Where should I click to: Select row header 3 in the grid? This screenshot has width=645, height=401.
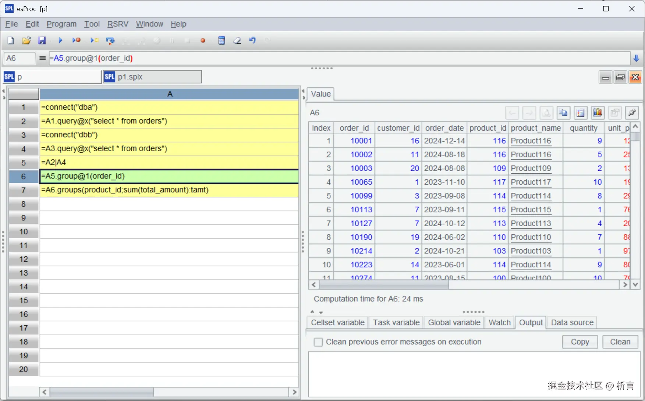(x=24, y=135)
